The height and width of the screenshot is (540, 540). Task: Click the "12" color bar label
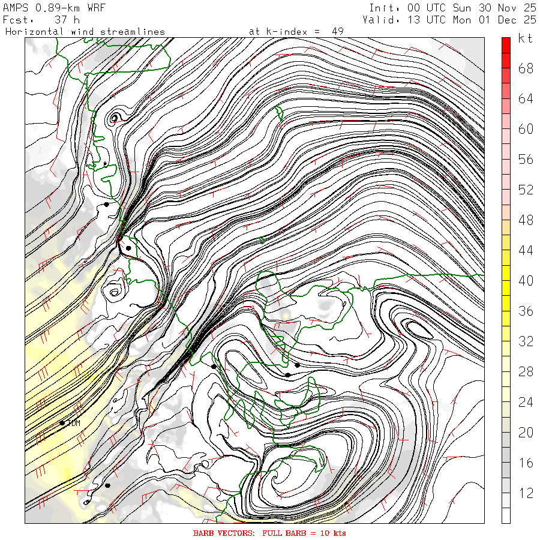click(x=526, y=493)
